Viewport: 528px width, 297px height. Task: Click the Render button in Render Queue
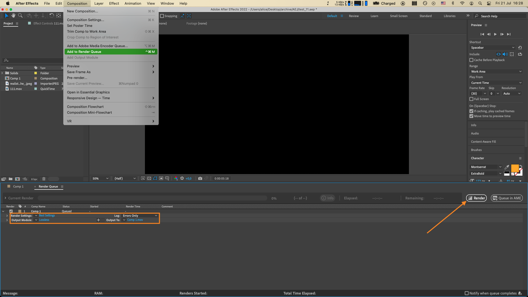point(477,198)
